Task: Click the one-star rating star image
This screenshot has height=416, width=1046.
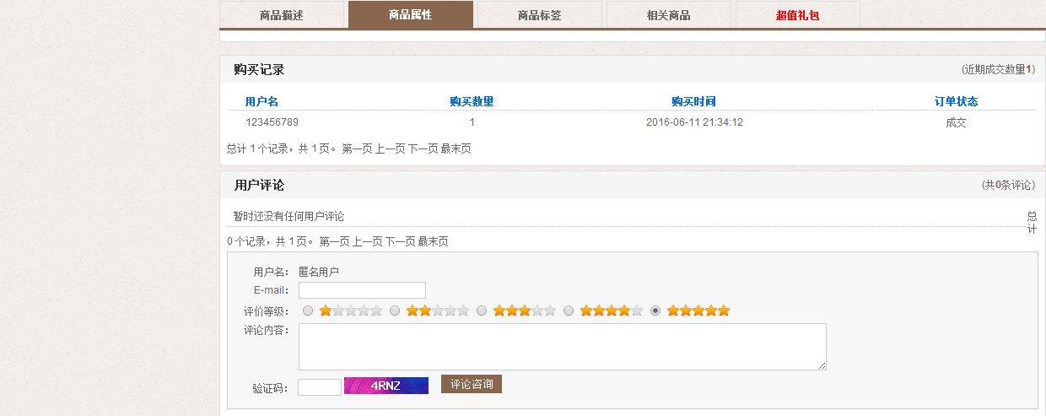Action: click(x=351, y=311)
